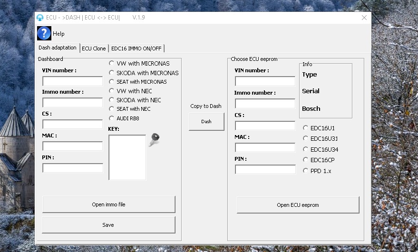Viewport: 418px width, 252px height.
Task: Click inside the KEY list box
Action: [x=127, y=157]
